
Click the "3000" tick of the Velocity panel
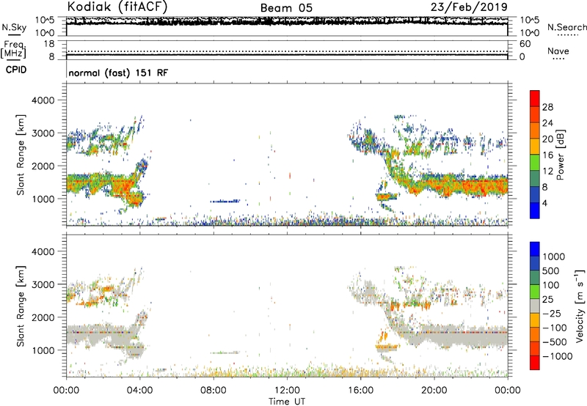click(x=43, y=284)
